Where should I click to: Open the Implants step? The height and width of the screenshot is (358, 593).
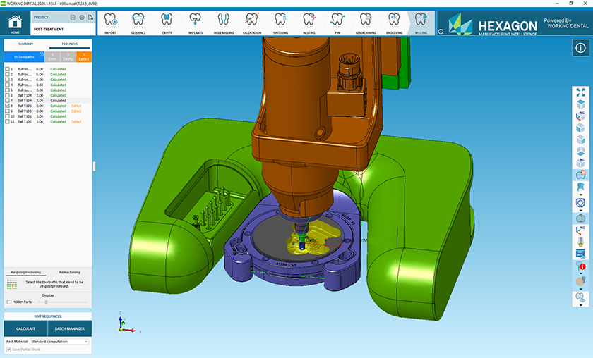196,22
